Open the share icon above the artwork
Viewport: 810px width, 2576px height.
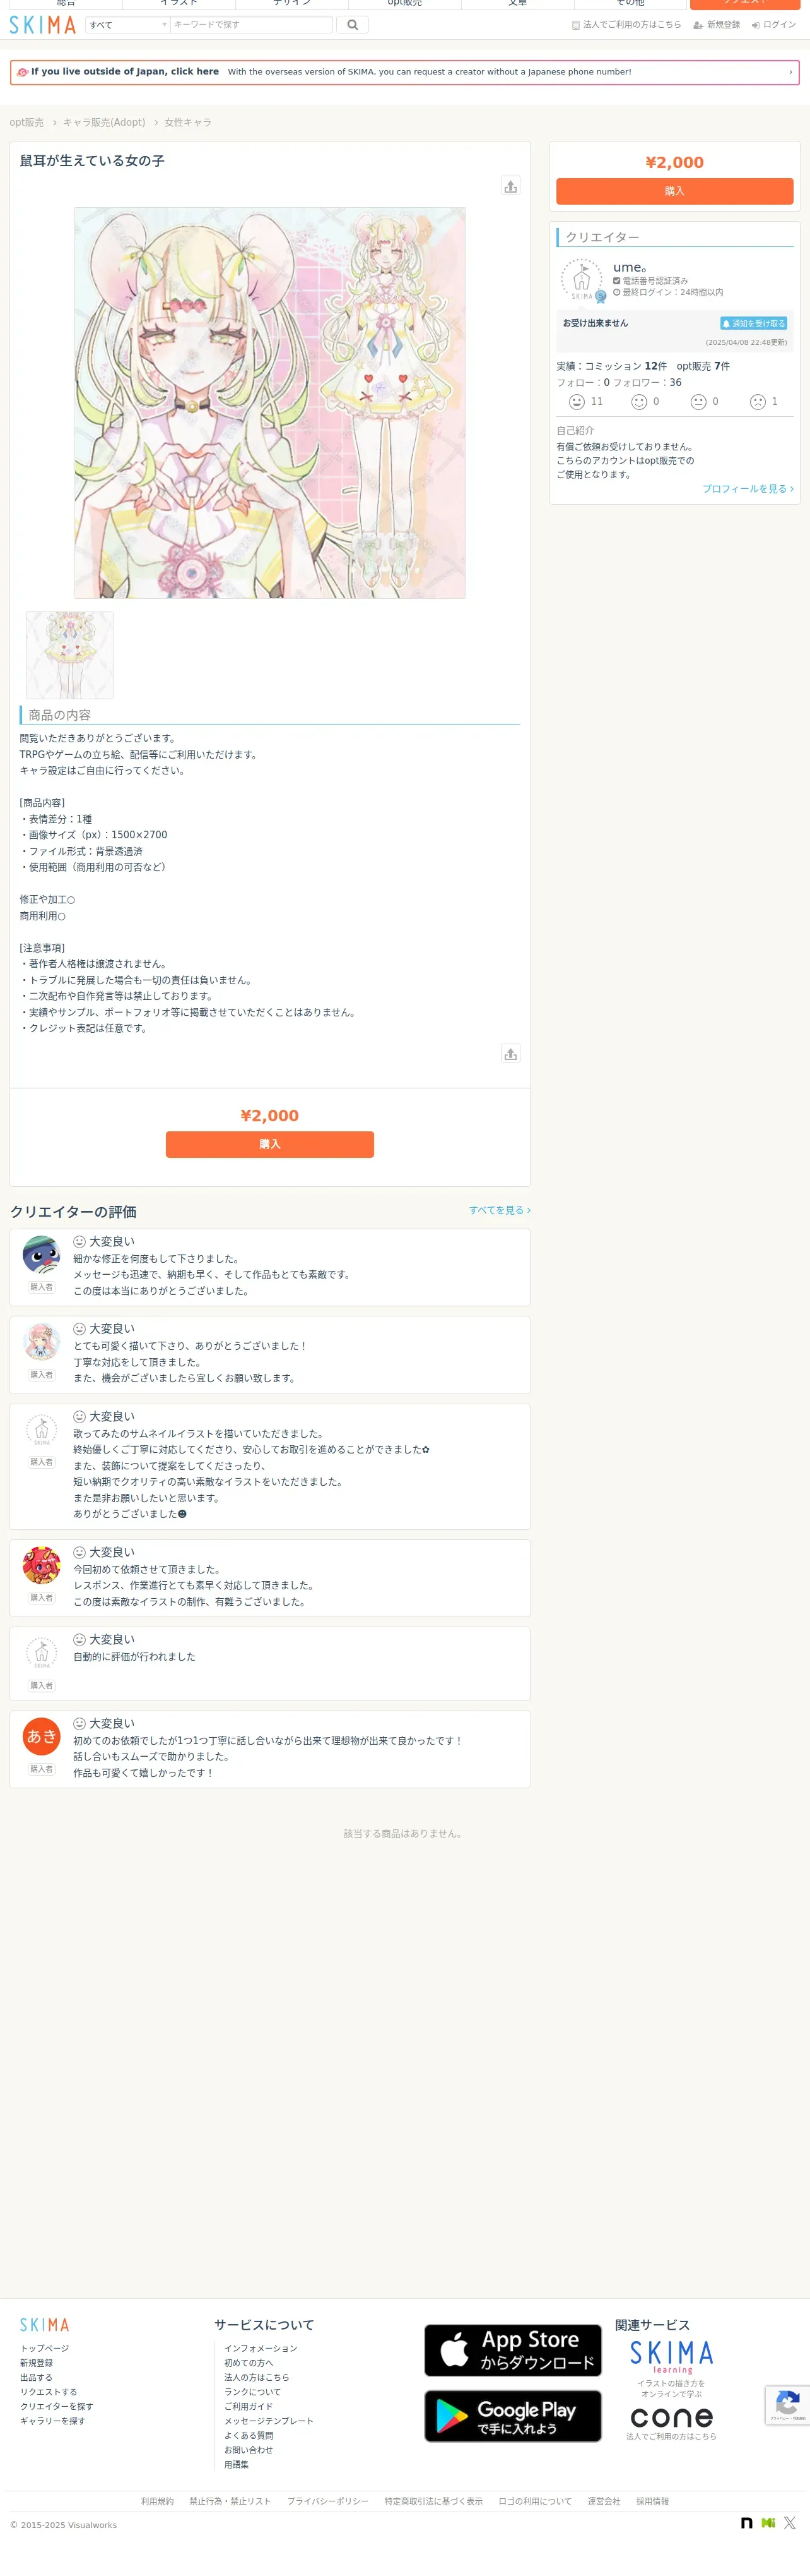[x=510, y=186]
